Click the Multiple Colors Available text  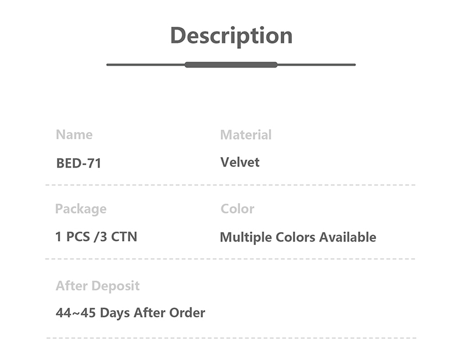click(298, 237)
